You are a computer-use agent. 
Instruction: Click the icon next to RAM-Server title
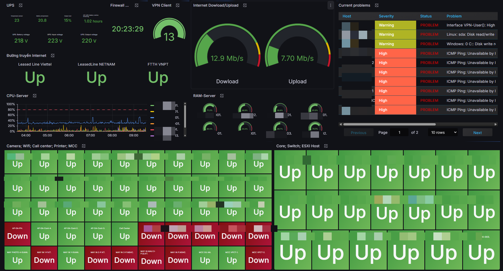coord(222,96)
